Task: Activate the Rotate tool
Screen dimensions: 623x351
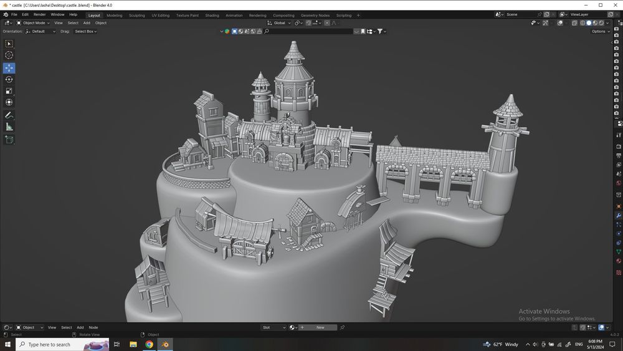Action: 9,80
